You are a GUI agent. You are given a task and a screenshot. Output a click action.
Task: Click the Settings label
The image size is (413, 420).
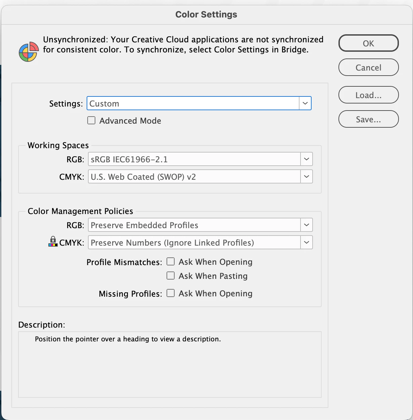tap(66, 103)
